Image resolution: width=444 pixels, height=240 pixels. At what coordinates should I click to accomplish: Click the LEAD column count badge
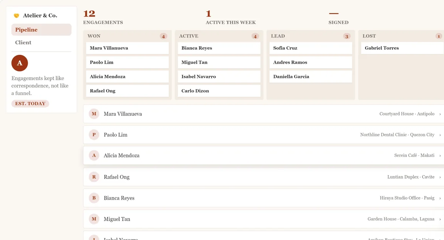pyautogui.click(x=347, y=36)
